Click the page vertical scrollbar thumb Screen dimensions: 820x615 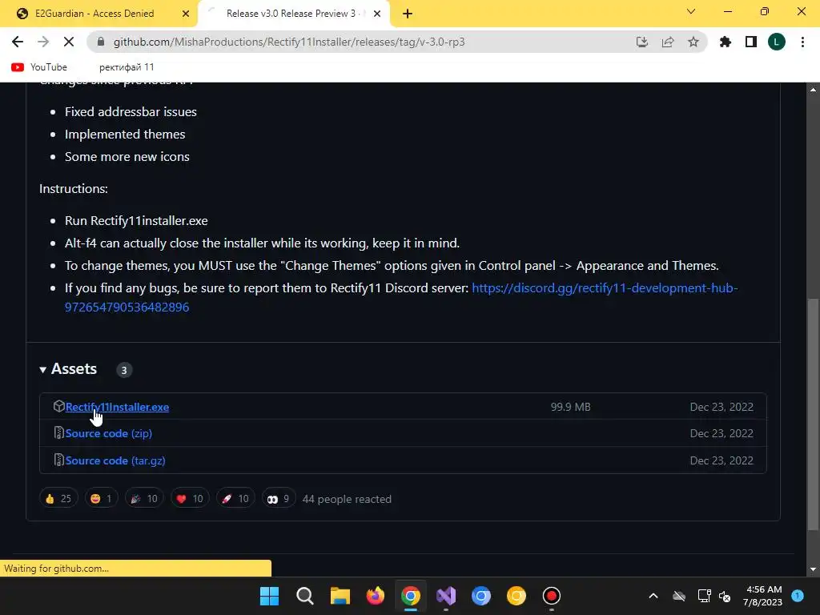tap(813, 413)
